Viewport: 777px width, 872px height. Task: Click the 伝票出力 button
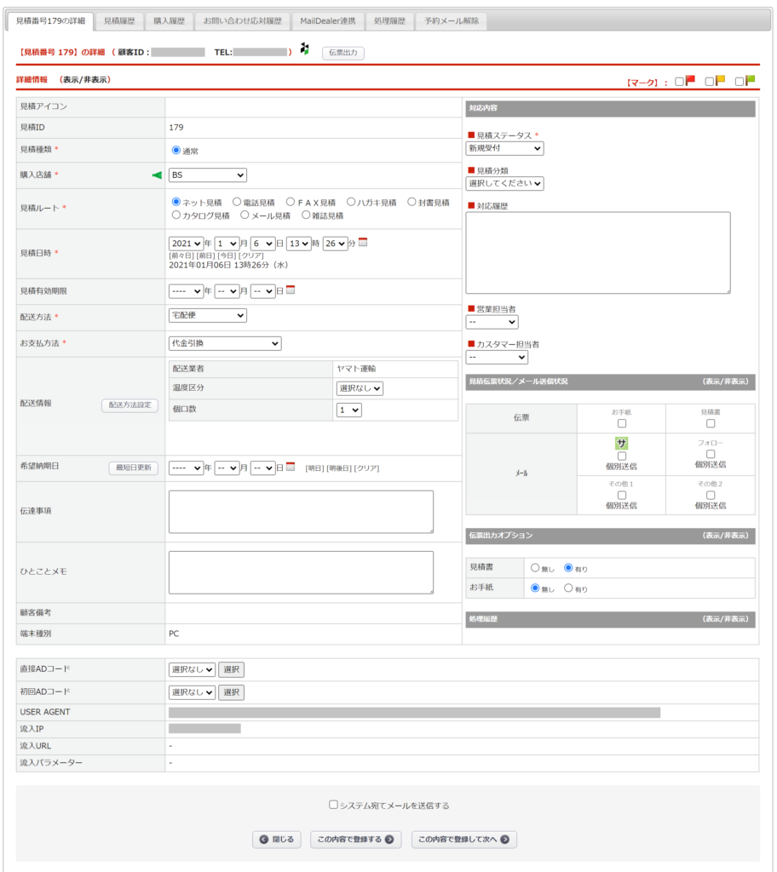click(x=344, y=53)
